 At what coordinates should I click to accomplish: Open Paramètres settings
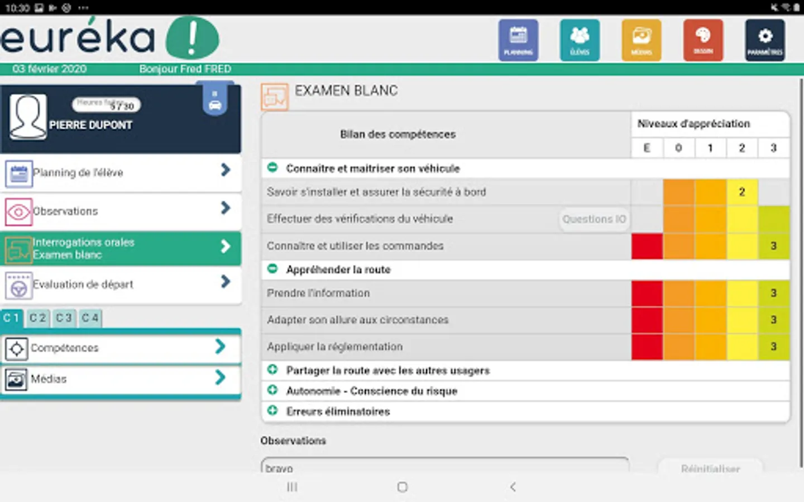click(x=764, y=40)
